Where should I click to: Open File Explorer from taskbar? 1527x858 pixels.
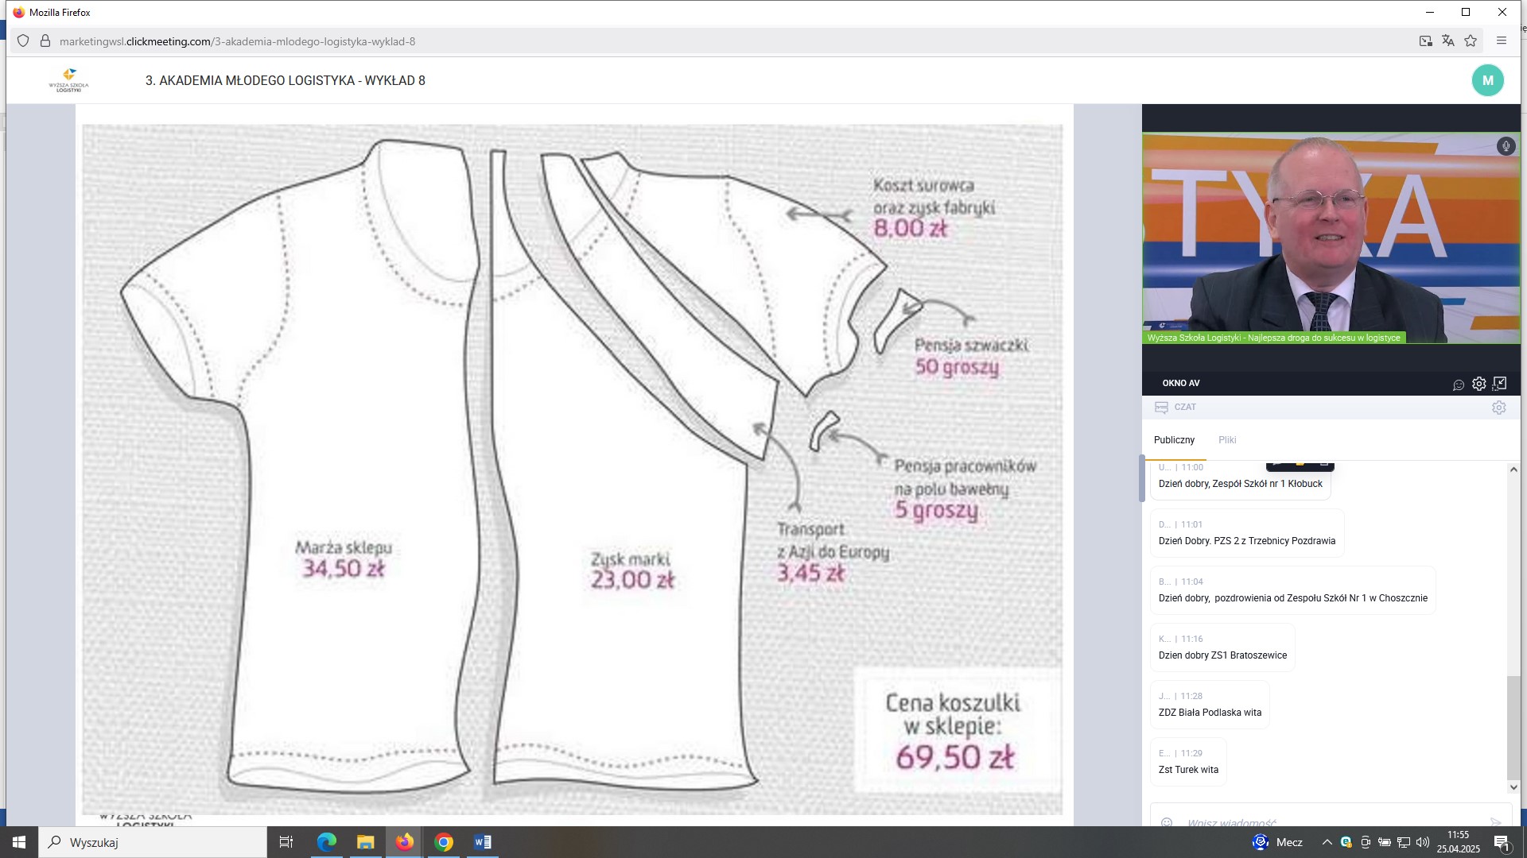tap(365, 842)
